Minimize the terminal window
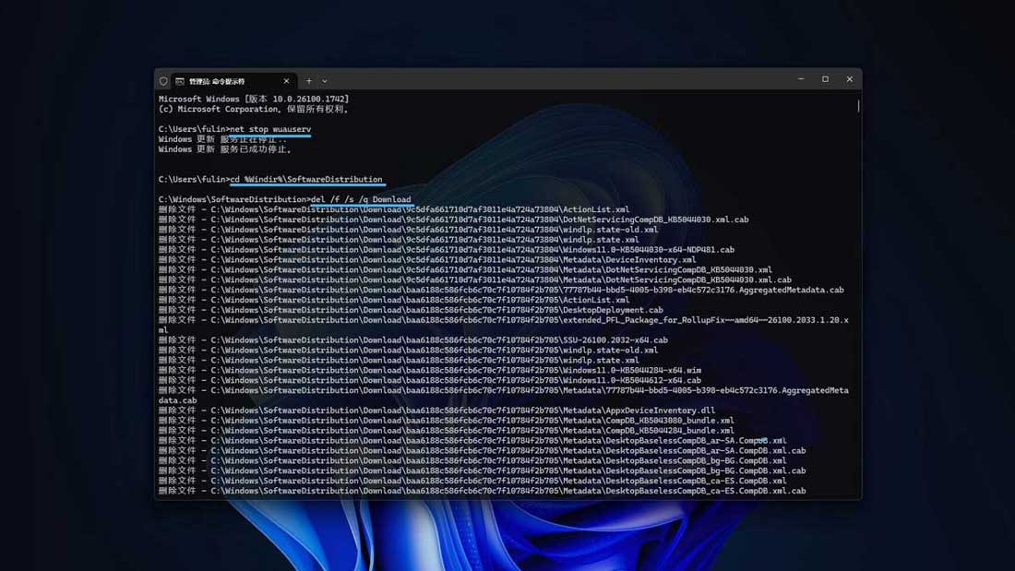 click(x=800, y=79)
